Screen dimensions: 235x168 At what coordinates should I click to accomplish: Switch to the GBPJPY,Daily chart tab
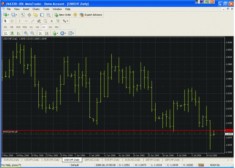[153, 160]
